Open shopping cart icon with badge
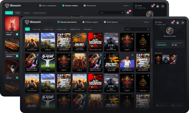Image resolution: width=189 pixels, height=113 pixels. [x=128, y=13]
